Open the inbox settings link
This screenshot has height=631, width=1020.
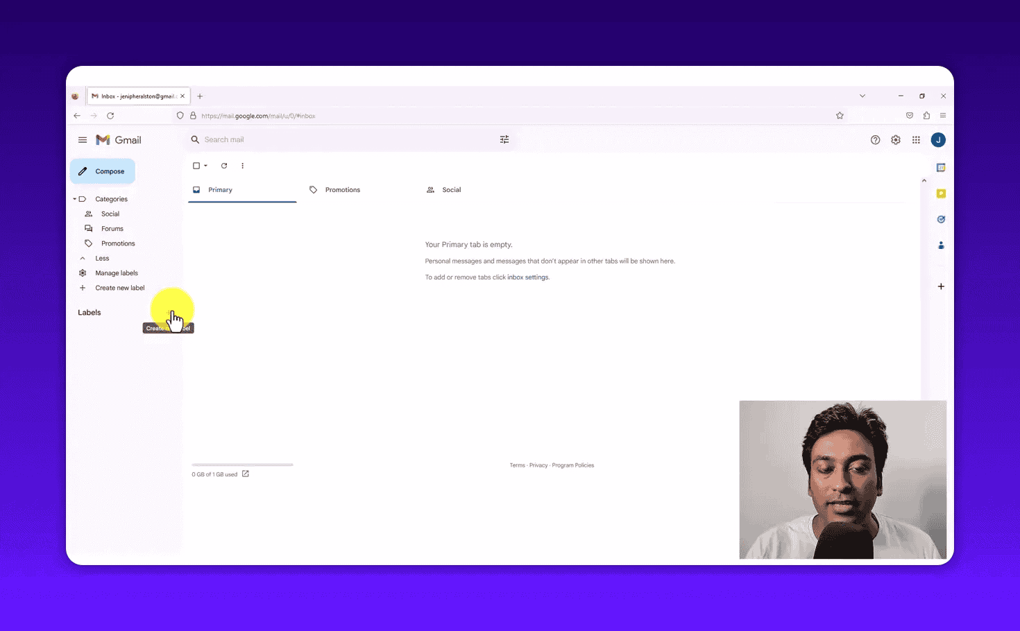click(528, 277)
